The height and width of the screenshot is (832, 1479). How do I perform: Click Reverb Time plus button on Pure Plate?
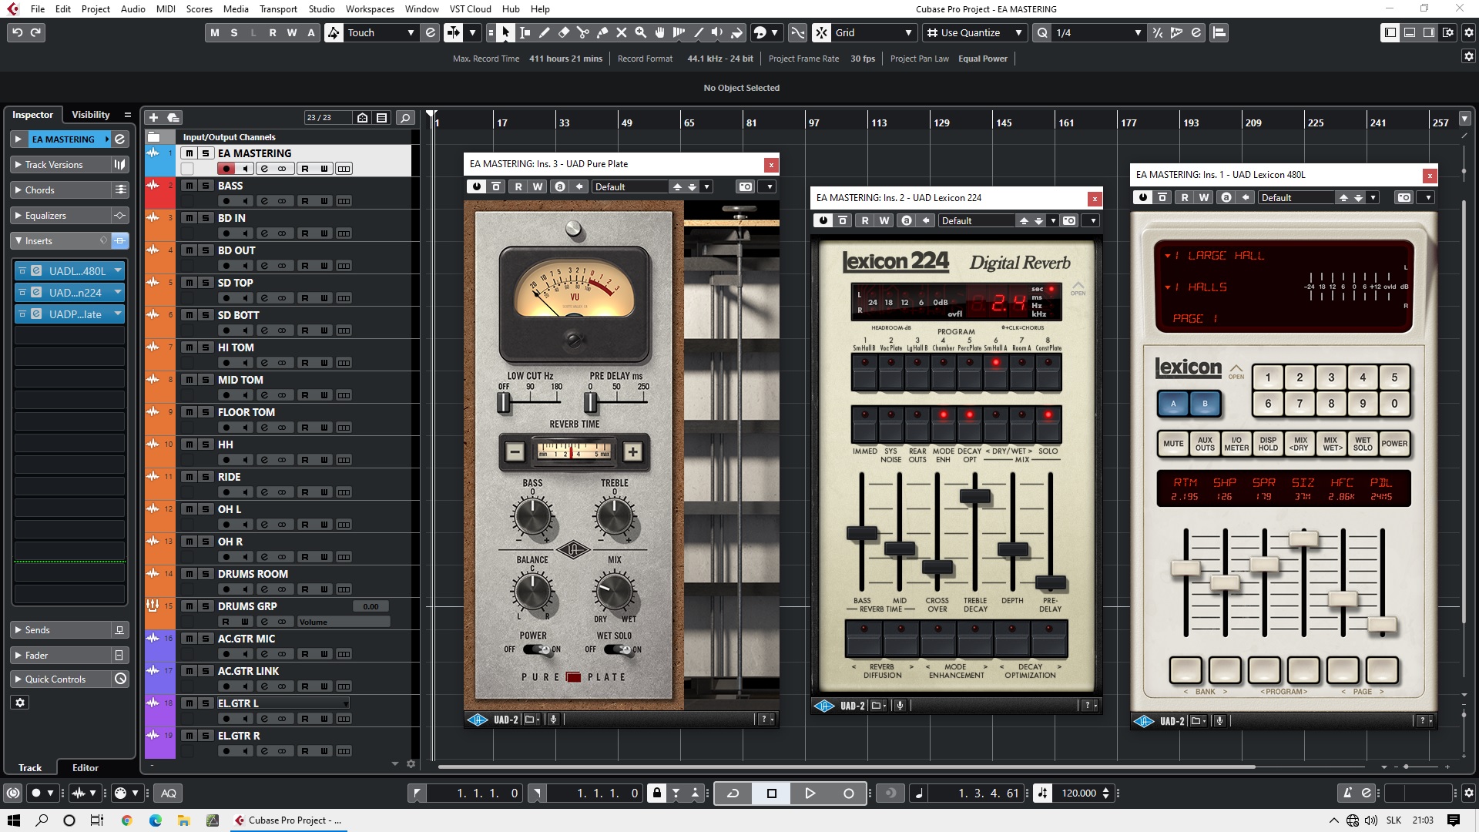click(632, 452)
